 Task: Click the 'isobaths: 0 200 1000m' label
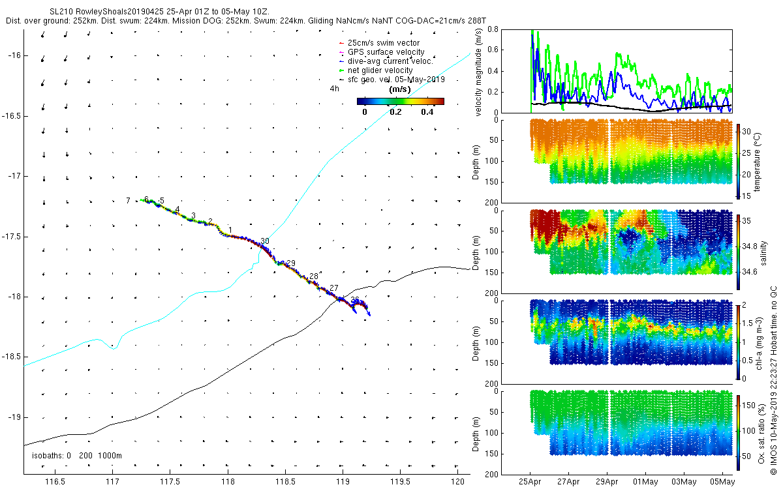point(76,455)
